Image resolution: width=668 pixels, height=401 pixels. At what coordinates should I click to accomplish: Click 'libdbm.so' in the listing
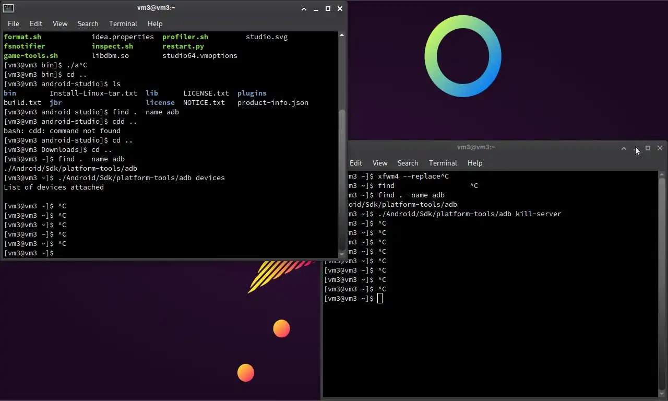pos(110,55)
